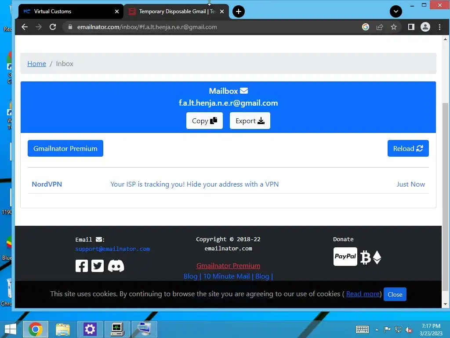Open the first Blog footer link
Image resolution: width=450 pixels, height=338 pixels.
tap(191, 276)
